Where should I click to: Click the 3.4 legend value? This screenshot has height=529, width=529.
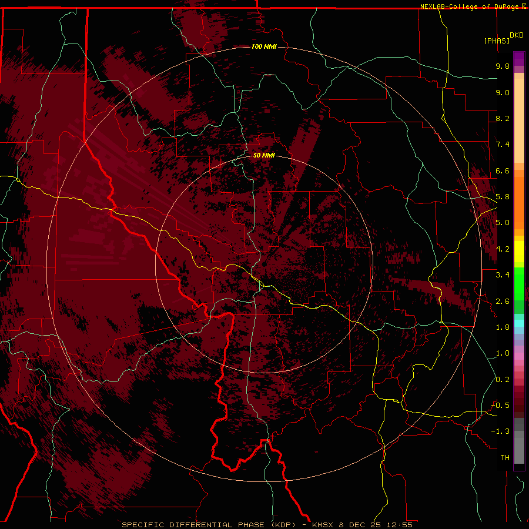point(503,275)
